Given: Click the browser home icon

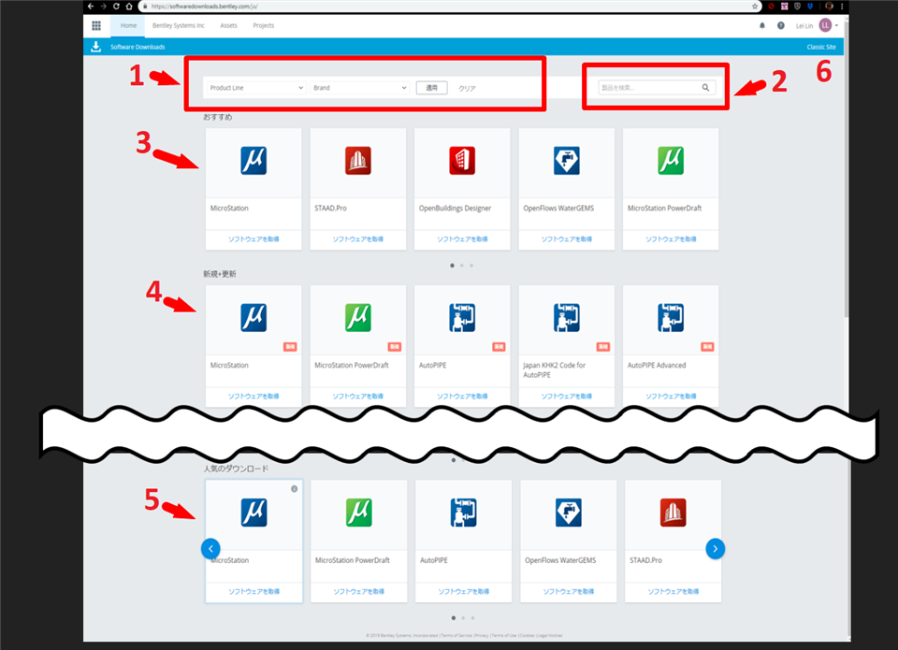Looking at the screenshot, I should (x=129, y=7).
